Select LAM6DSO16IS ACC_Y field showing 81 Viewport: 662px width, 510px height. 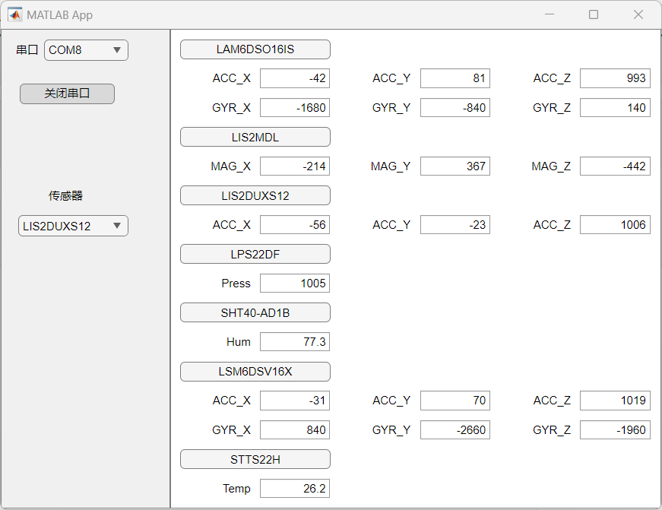tap(455, 78)
